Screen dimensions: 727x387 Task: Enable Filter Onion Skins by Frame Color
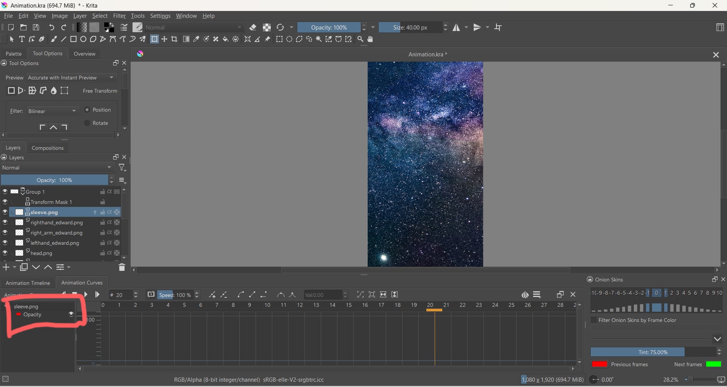point(594,320)
